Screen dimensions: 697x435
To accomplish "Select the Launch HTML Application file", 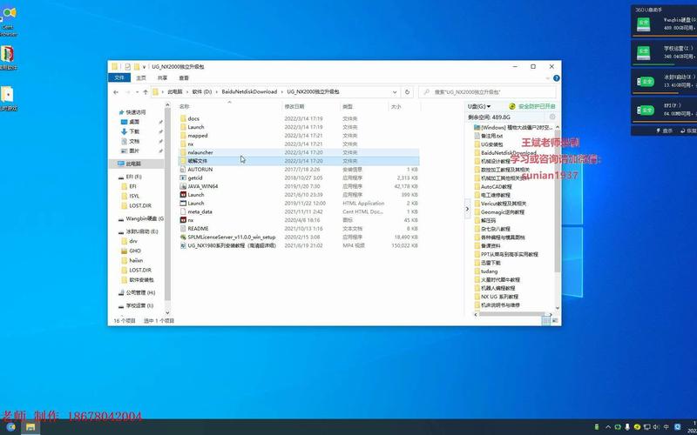I will 195,203.
